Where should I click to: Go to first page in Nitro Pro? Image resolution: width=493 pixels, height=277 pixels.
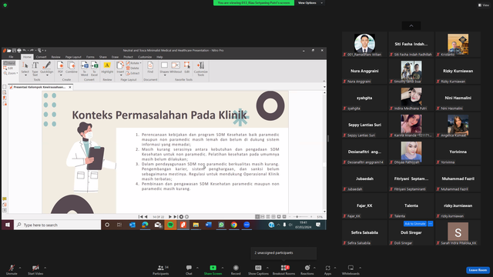[140, 217]
